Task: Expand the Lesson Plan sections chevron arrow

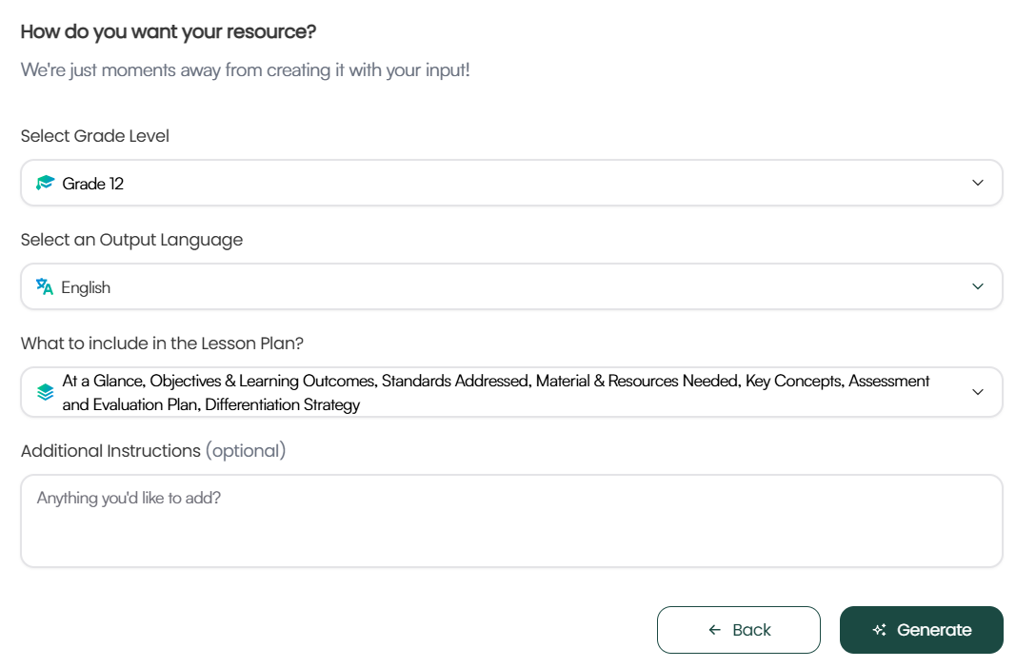Action: coord(977,392)
